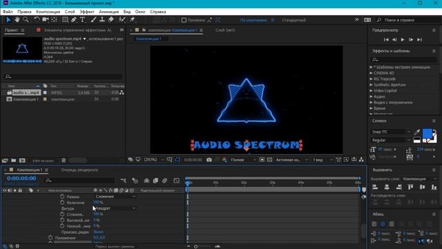
Task: Select the Puppet Pin tool
Action: (x=132, y=20)
